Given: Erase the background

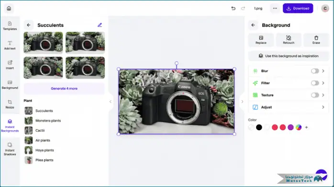Looking at the screenshot, I should coord(316,40).
